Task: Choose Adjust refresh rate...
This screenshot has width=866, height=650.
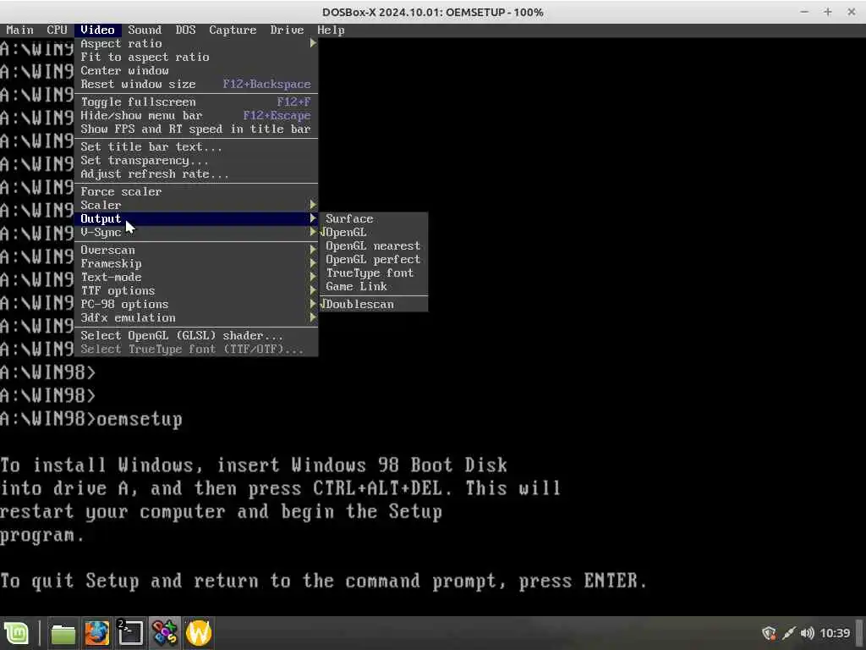Action: click(196, 174)
